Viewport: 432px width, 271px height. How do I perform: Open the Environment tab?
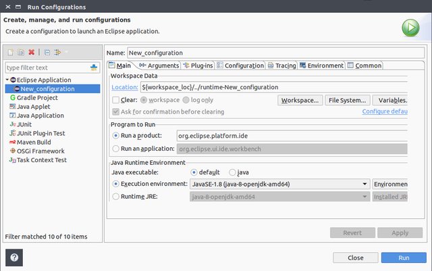click(x=321, y=66)
